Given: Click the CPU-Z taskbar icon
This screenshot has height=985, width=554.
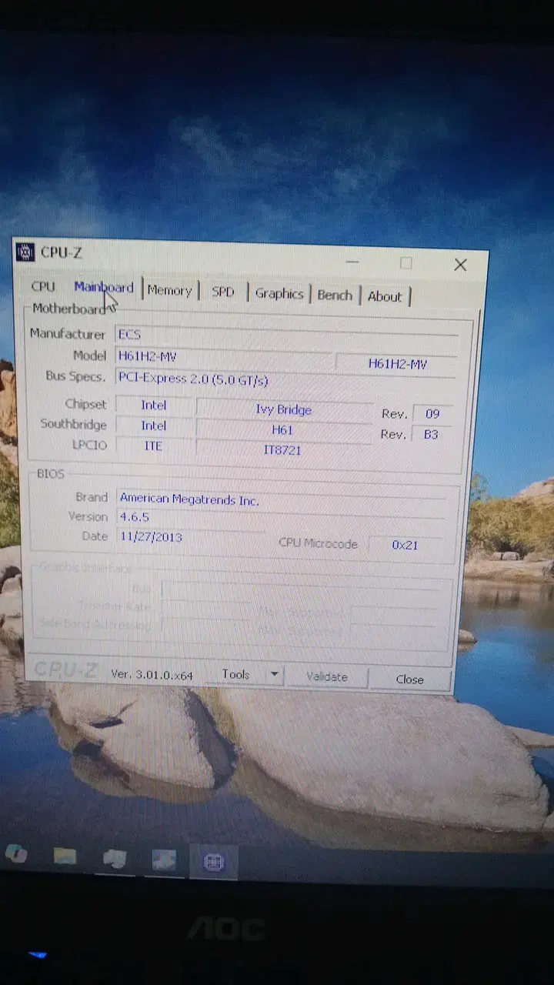Looking at the screenshot, I should point(213,863).
